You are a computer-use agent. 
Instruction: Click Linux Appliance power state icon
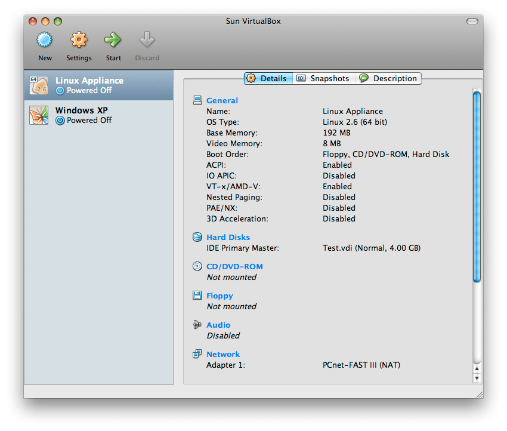pyautogui.click(x=60, y=91)
